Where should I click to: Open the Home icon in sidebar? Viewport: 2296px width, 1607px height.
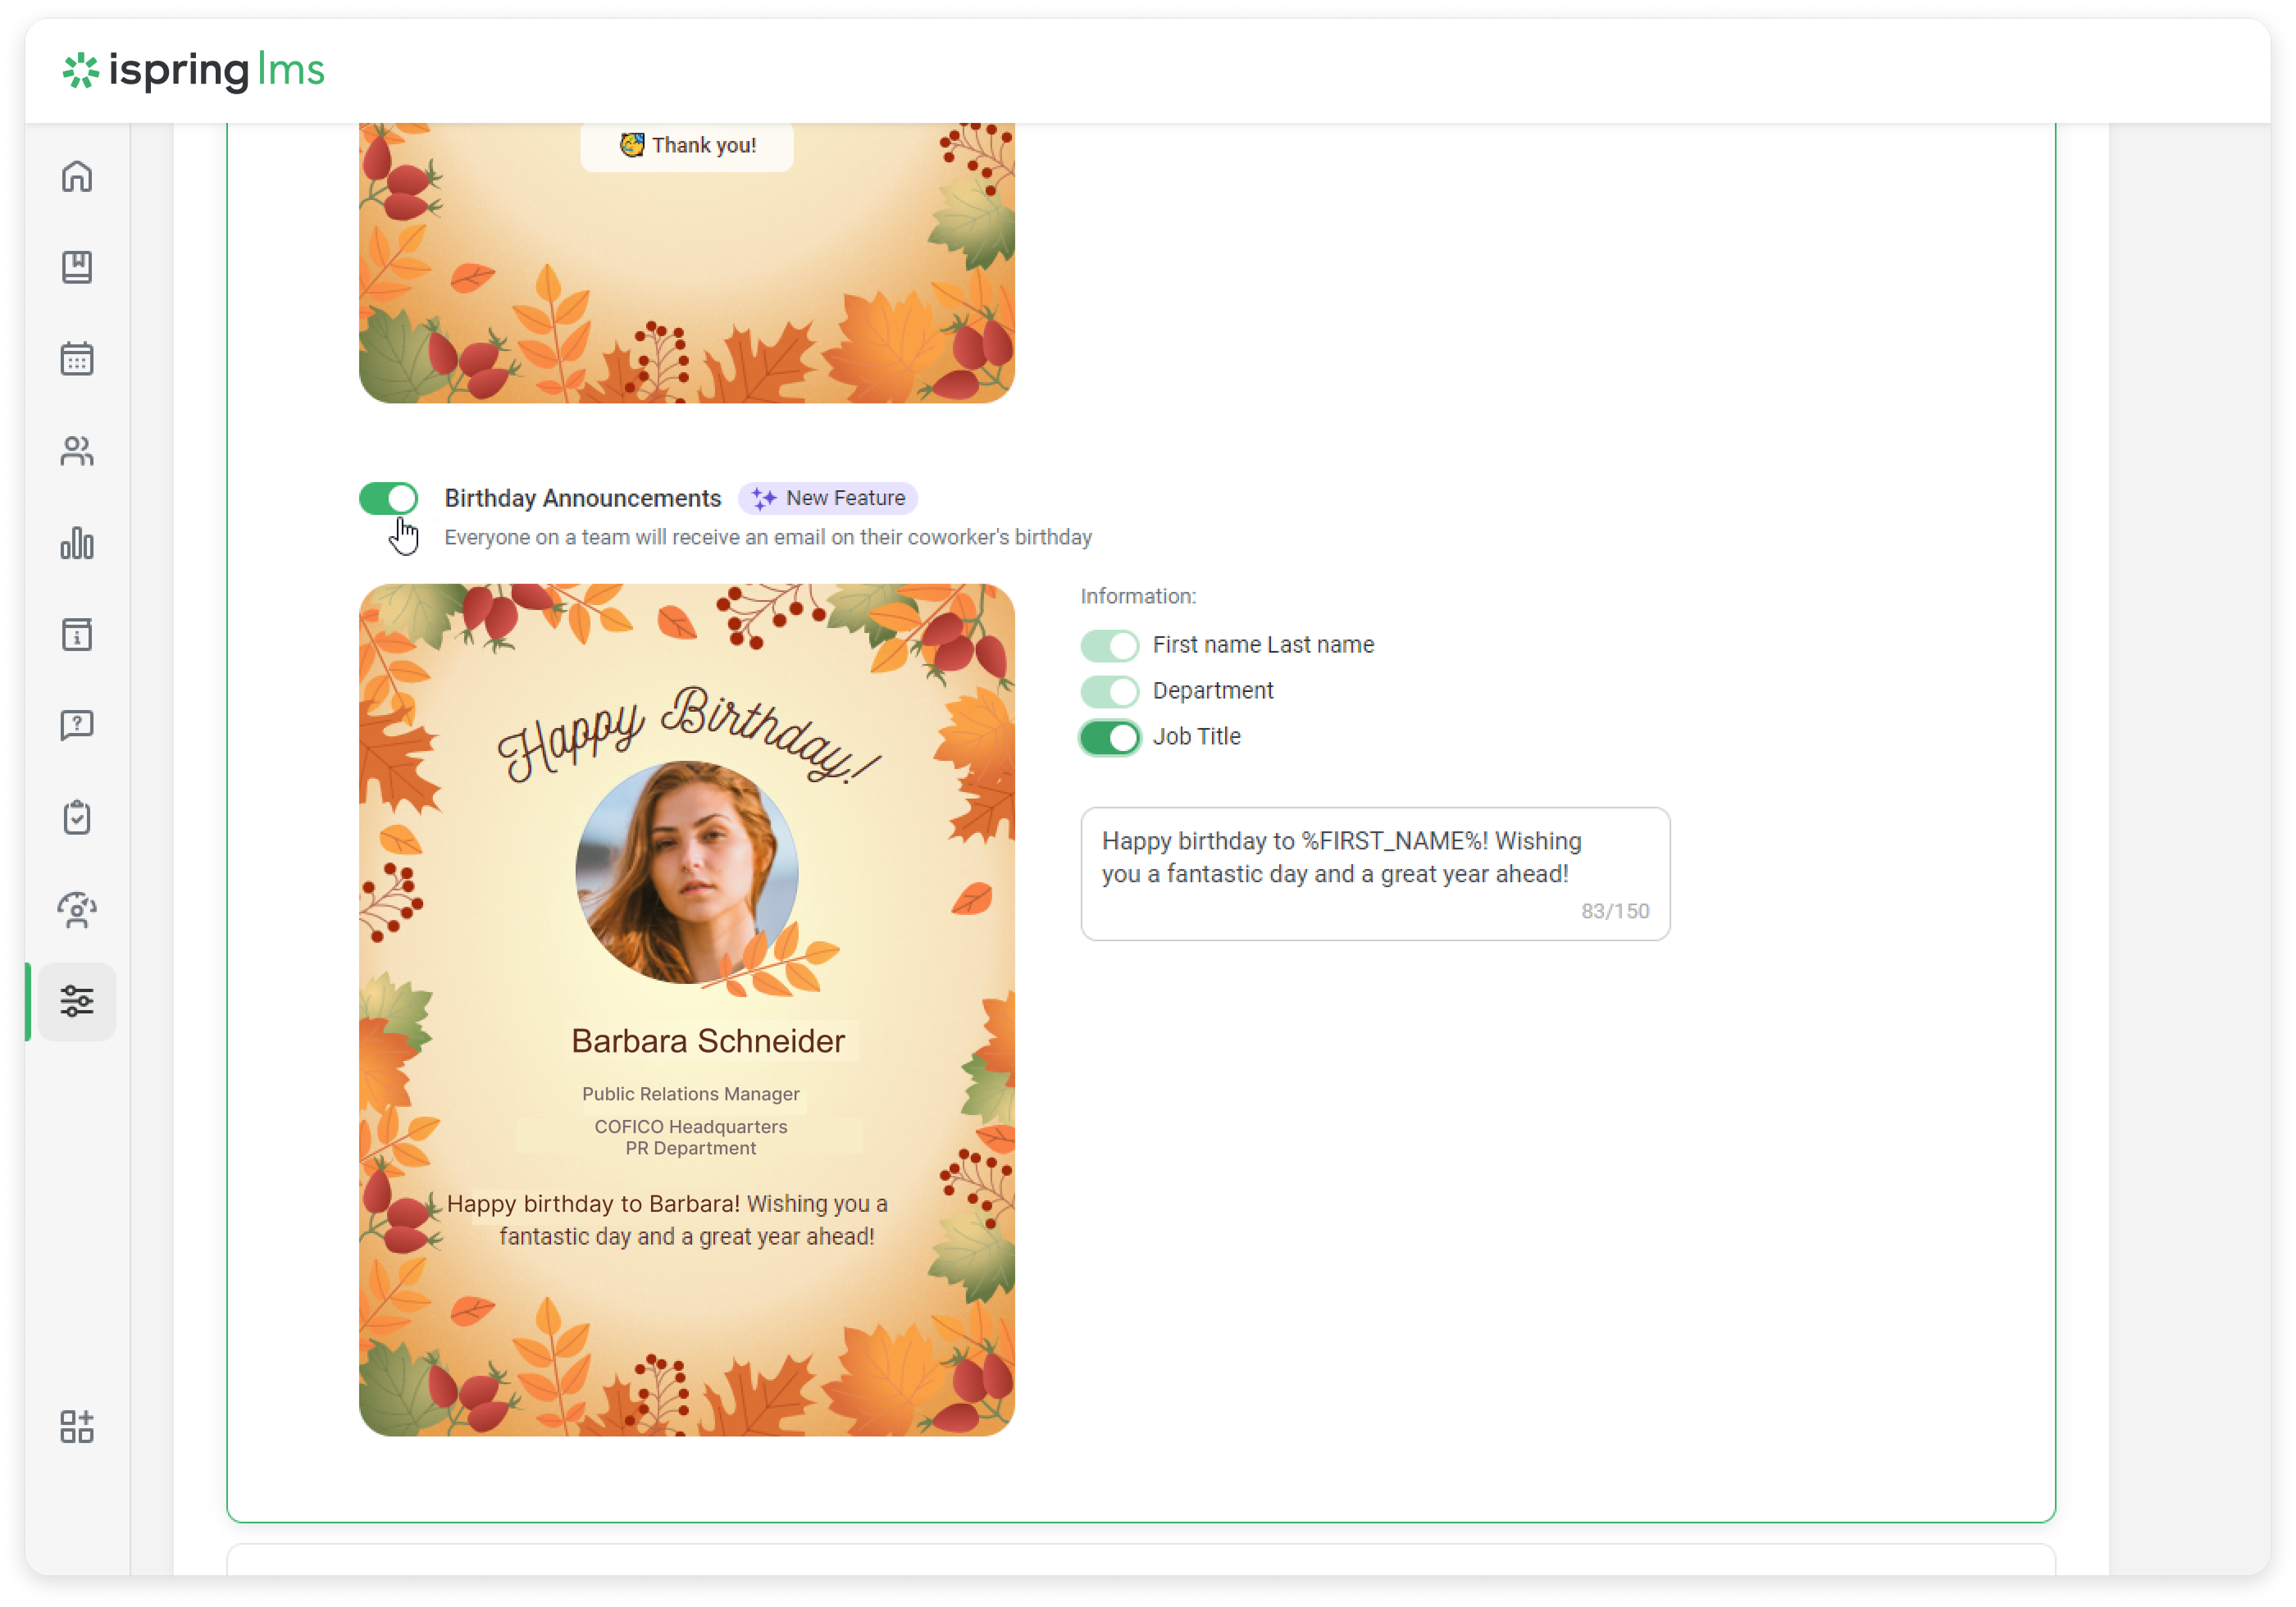click(x=77, y=177)
